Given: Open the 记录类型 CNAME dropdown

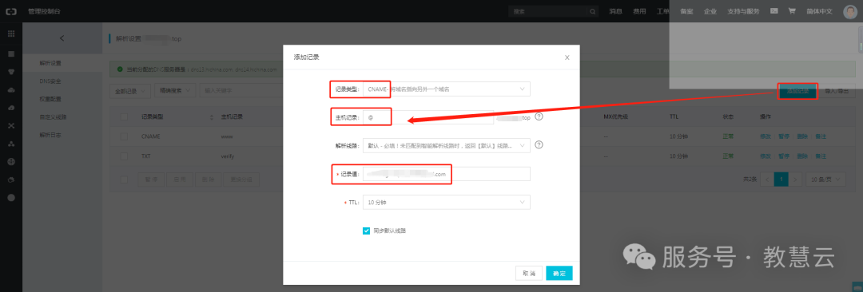Looking at the screenshot, I should [447, 89].
